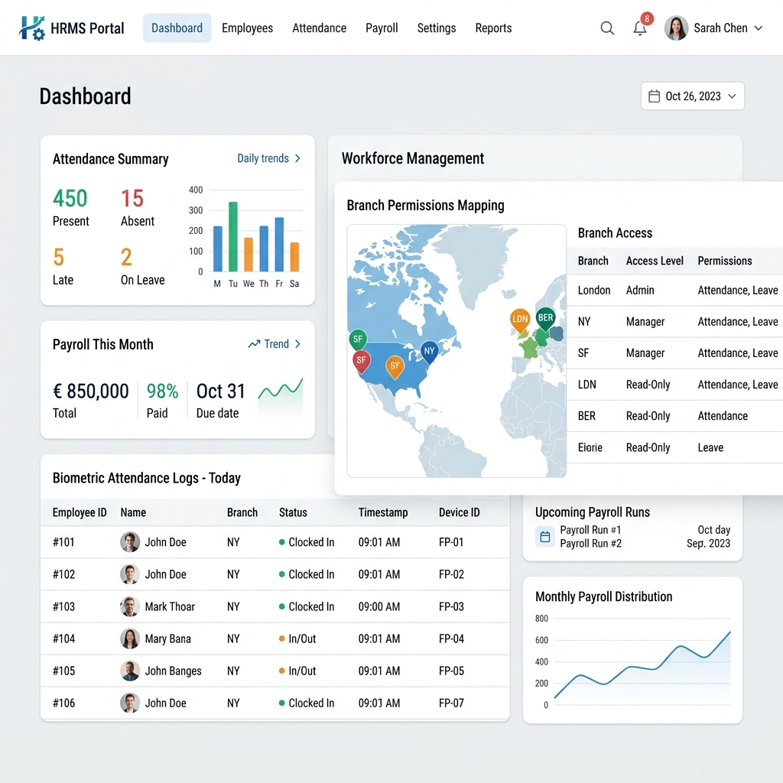Click the 2 On Leave count
The height and width of the screenshot is (783, 783).
tap(126, 257)
